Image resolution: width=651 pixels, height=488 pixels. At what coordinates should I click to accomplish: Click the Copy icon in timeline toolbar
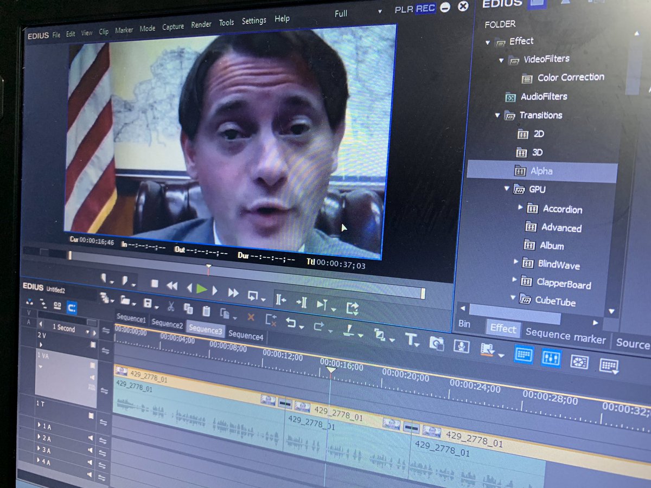[x=188, y=309]
